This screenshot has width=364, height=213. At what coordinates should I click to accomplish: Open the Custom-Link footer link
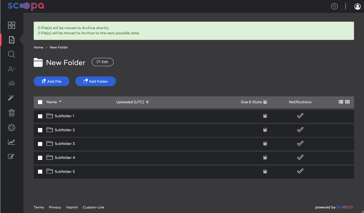(94, 207)
